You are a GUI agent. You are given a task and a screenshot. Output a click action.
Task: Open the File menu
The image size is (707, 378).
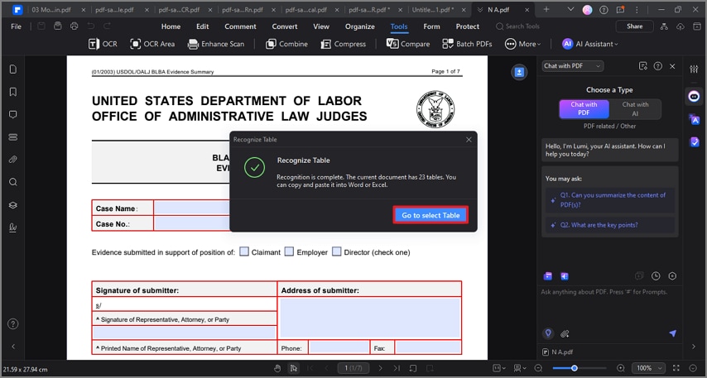17,26
